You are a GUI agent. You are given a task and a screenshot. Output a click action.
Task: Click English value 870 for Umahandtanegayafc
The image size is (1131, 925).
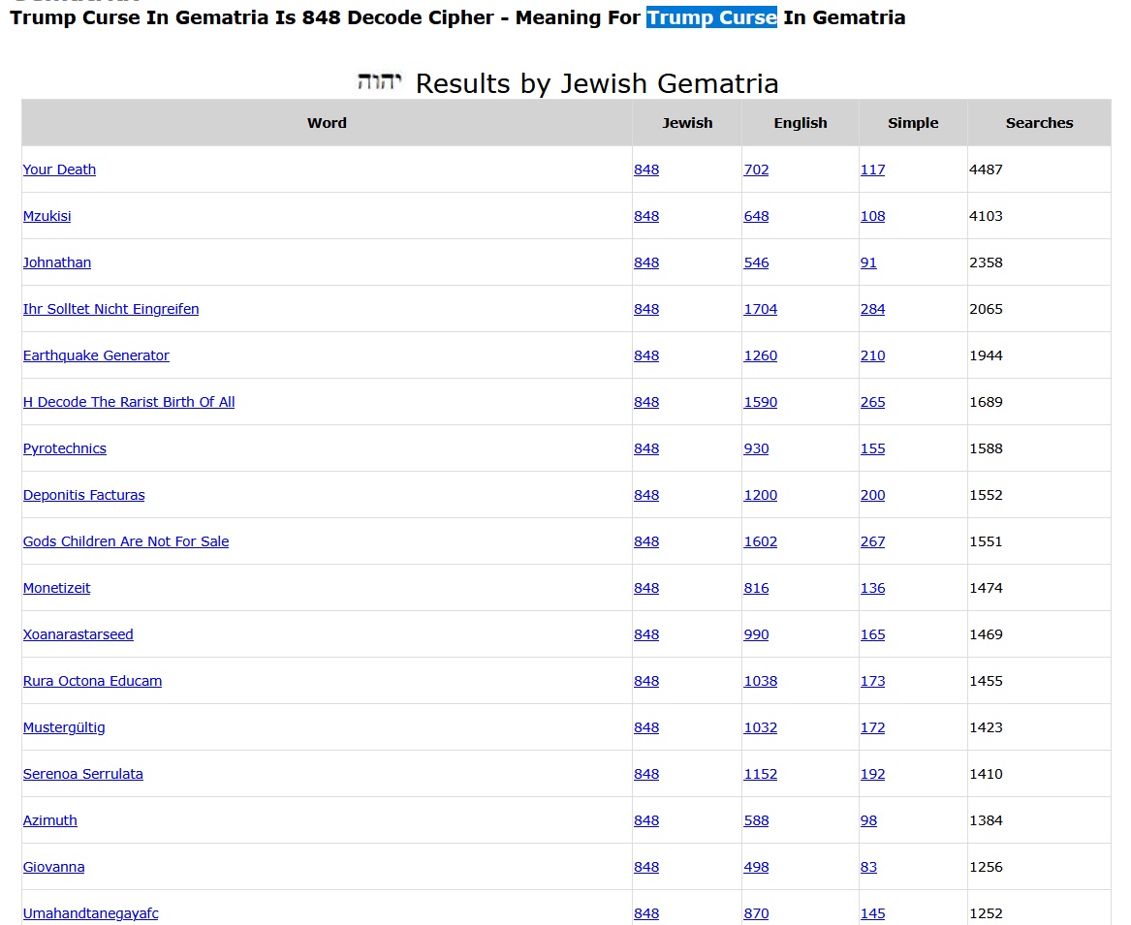point(756,913)
